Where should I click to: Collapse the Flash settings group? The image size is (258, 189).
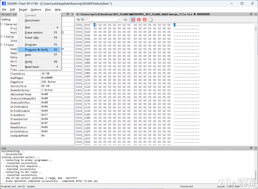click(3, 45)
